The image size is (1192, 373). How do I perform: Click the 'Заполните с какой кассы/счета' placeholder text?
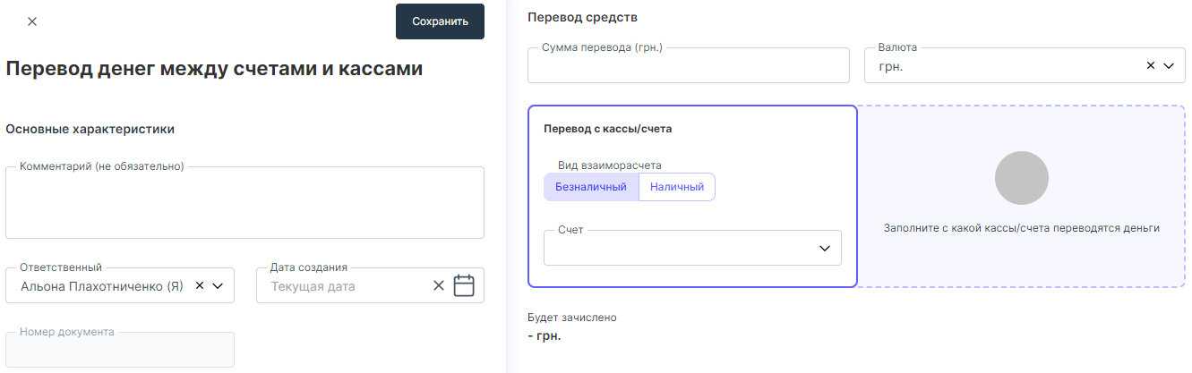[x=1021, y=228]
